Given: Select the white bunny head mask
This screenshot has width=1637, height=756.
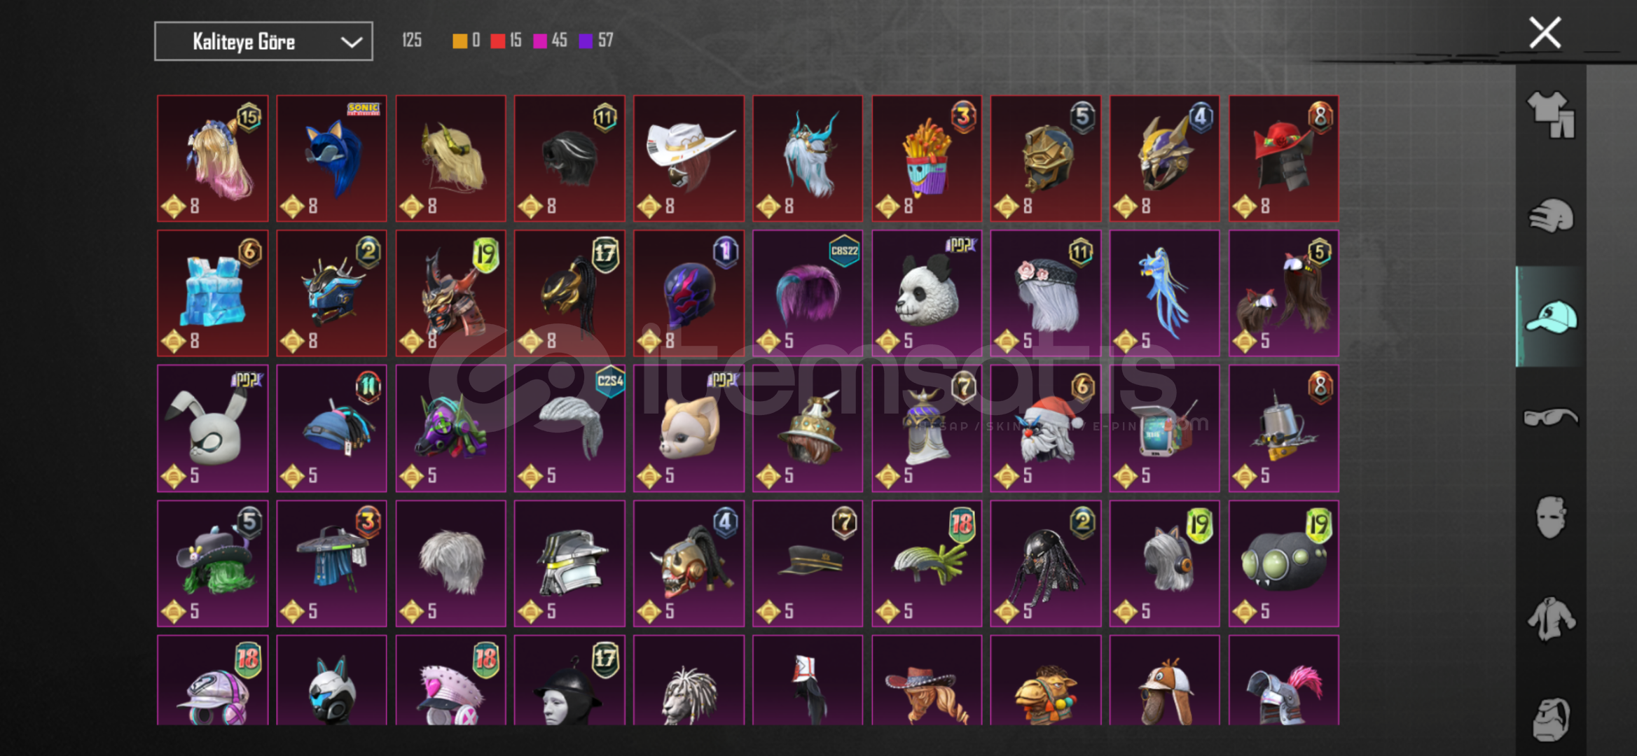Looking at the screenshot, I should coord(212,428).
